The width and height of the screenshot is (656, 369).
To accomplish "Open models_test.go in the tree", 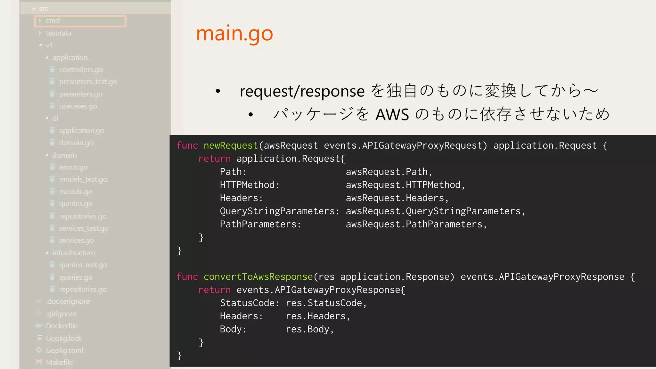I will (x=83, y=179).
